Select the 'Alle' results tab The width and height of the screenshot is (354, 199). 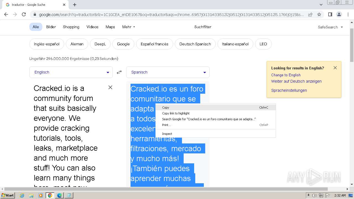[x=36, y=27]
